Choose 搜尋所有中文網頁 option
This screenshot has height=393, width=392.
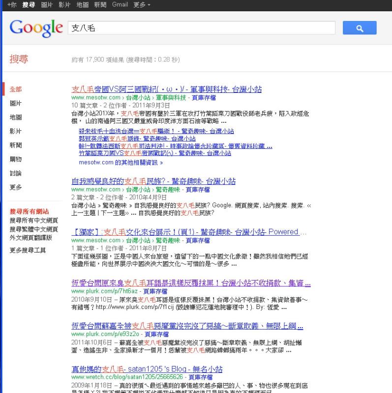tap(33, 221)
